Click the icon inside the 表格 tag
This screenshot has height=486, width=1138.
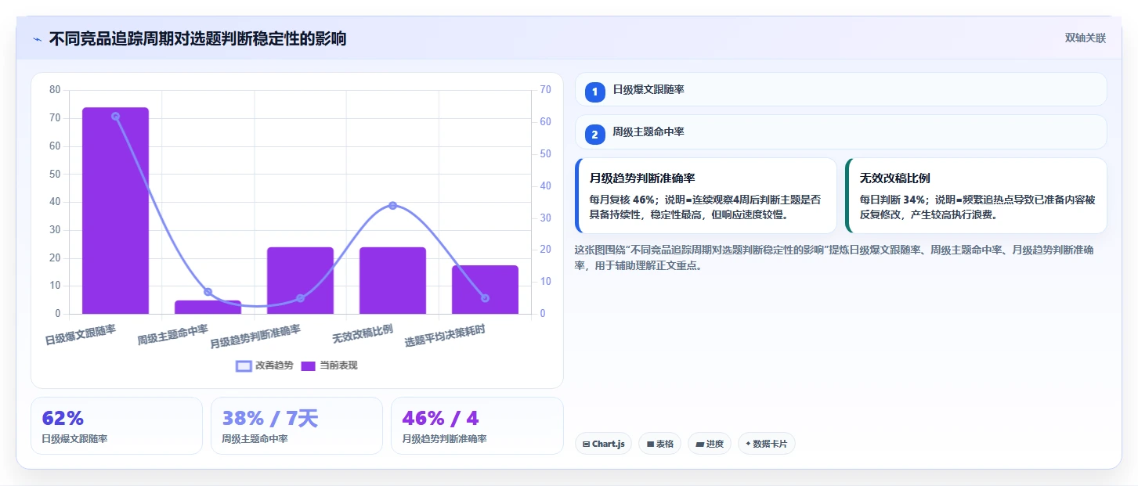click(650, 444)
